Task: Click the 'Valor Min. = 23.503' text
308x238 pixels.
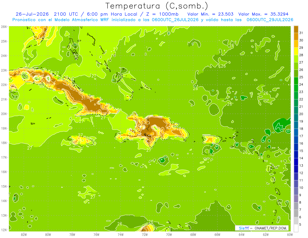Action: [x=210, y=14]
